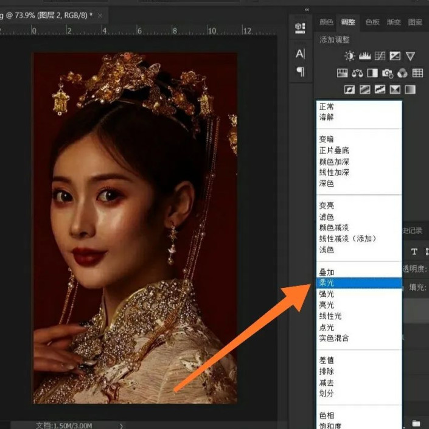The image size is (429, 429).
Task: Choose 实色混合 blend mode
Action: (359, 338)
